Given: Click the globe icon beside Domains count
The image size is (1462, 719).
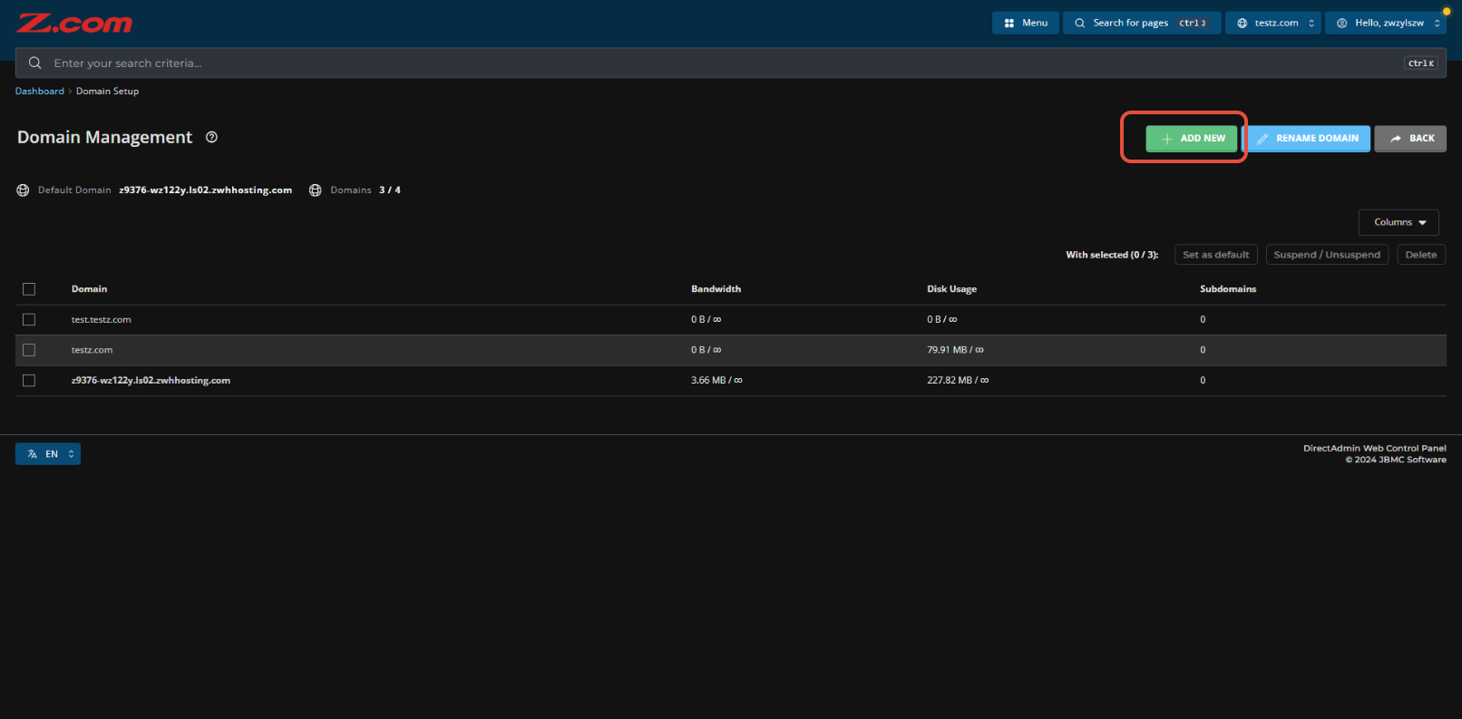Looking at the screenshot, I should [315, 190].
